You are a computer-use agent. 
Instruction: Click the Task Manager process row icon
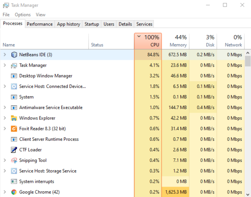[x=14, y=65]
